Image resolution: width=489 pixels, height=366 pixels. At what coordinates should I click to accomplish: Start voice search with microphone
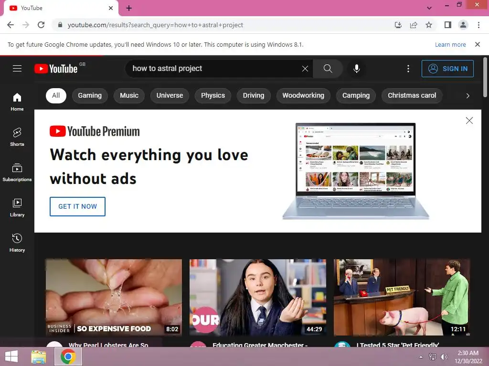356,69
